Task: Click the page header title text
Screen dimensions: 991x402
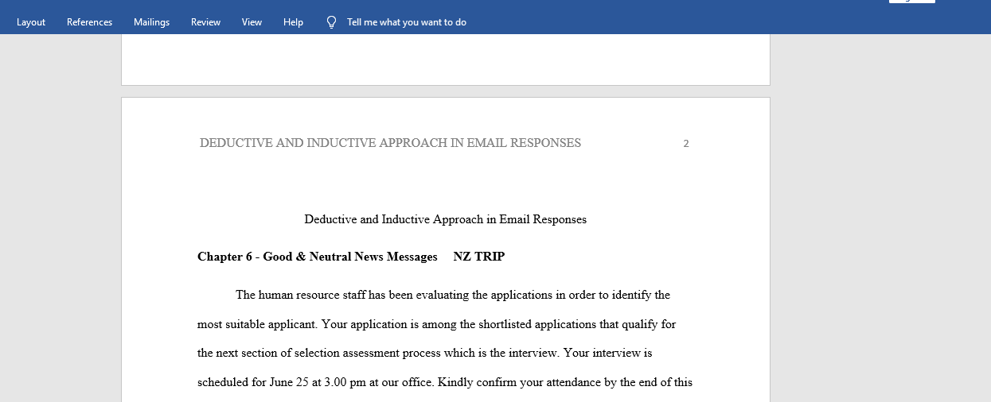Action: click(390, 143)
